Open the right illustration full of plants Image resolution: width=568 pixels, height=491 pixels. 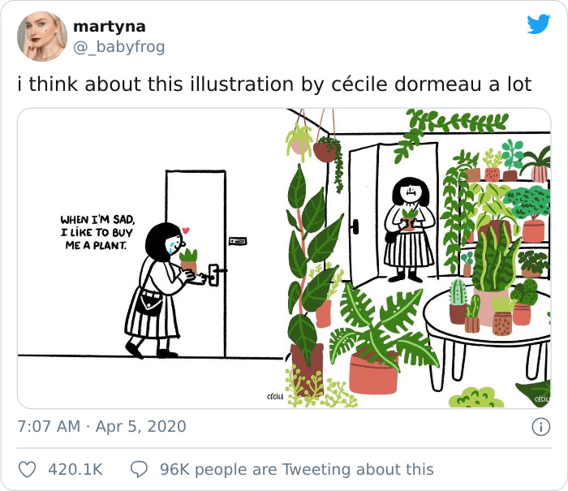pyautogui.click(x=418, y=258)
